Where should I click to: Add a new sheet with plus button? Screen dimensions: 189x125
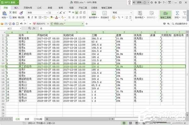(x=47, y=119)
